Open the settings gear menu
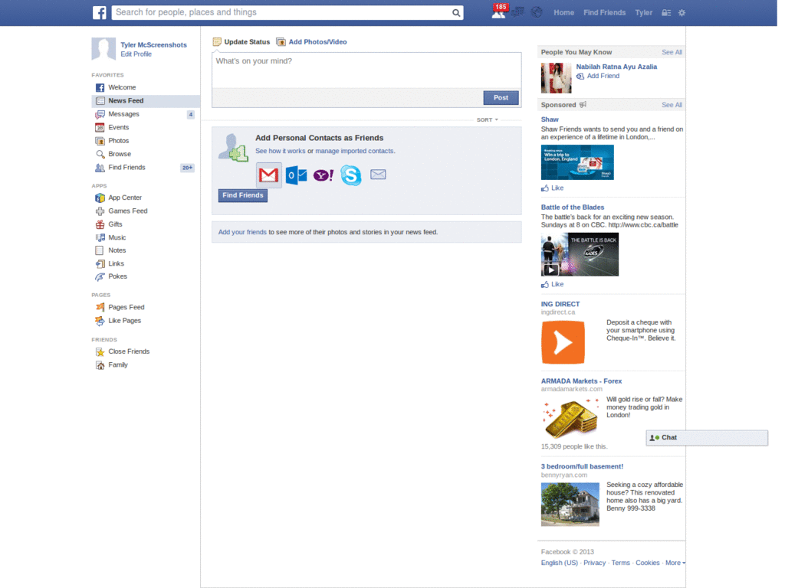The height and width of the screenshot is (588, 785). coord(682,12)
